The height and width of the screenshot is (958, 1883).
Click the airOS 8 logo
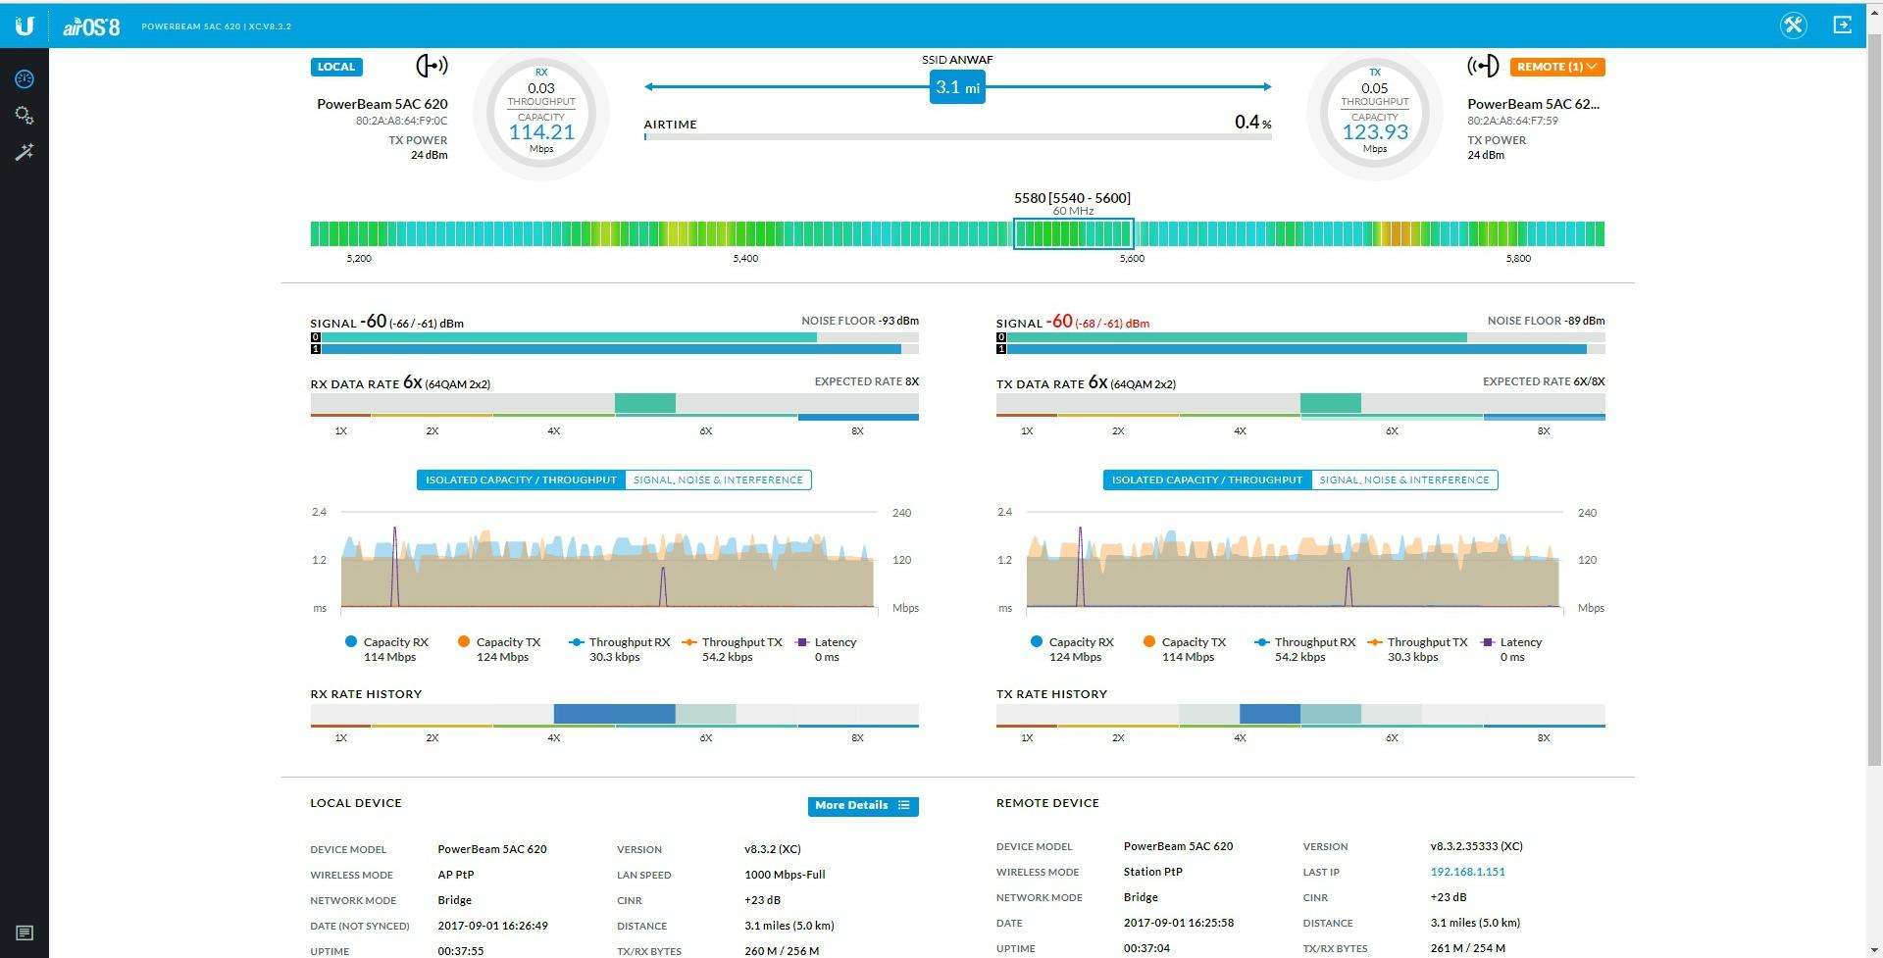click(x=91, y=26)
